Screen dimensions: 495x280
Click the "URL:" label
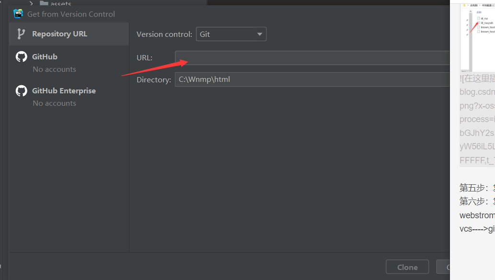click(144, 58)
